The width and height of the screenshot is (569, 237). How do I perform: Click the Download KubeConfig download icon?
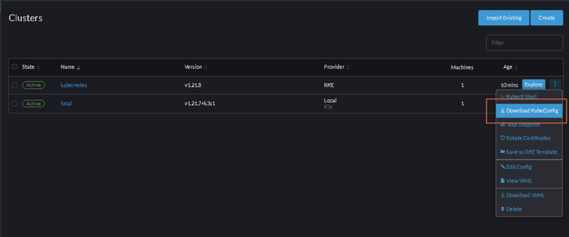tap(502, 111)
